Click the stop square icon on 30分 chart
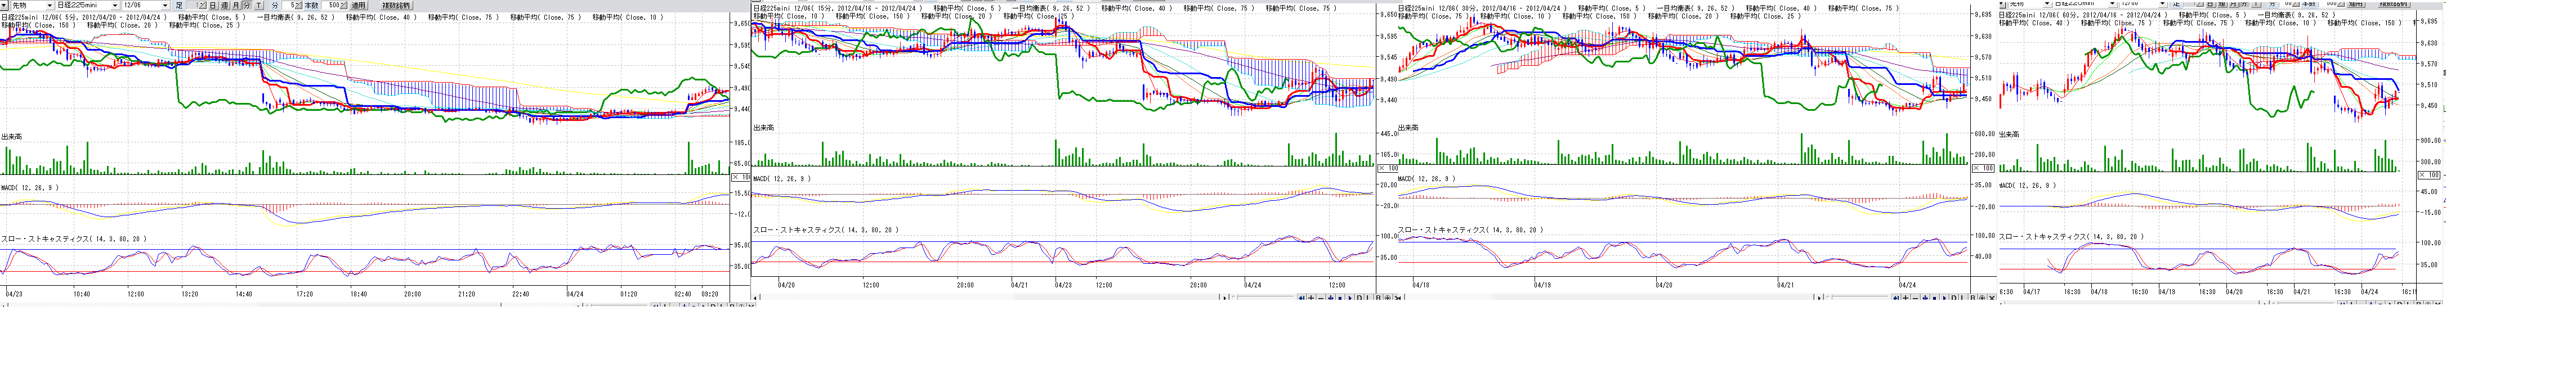Viewport: 2576px width, 378px height. tap(1935, 298)
